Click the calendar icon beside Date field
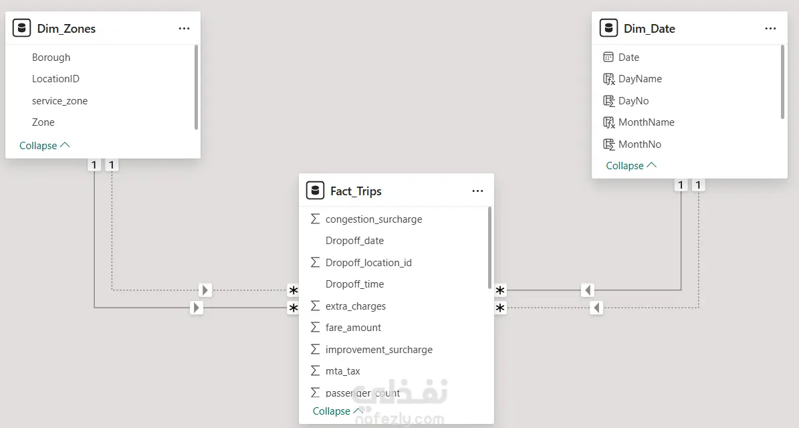Screen dimensions: 799x428 [x=608, y=58]
